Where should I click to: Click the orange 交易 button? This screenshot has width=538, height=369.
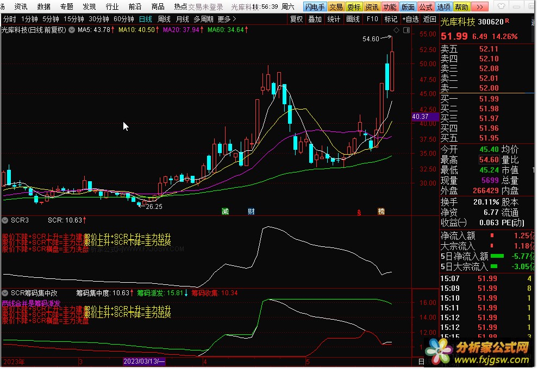336,7
